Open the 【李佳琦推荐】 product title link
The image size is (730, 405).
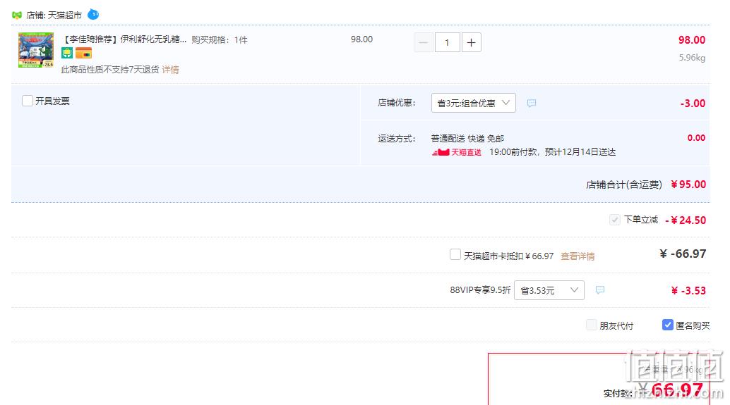(x=124, y=39)
